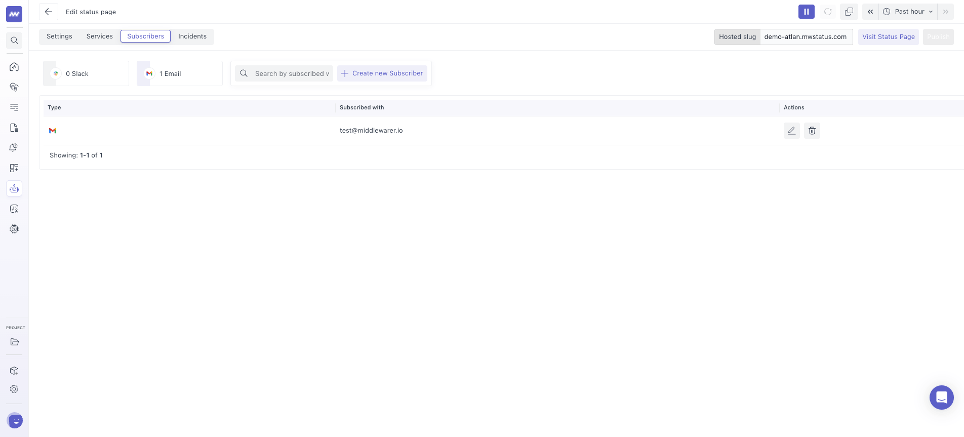964x437 pixels.
Task: Focus the Search by subscribed with field
Action: tap(284, 73)
